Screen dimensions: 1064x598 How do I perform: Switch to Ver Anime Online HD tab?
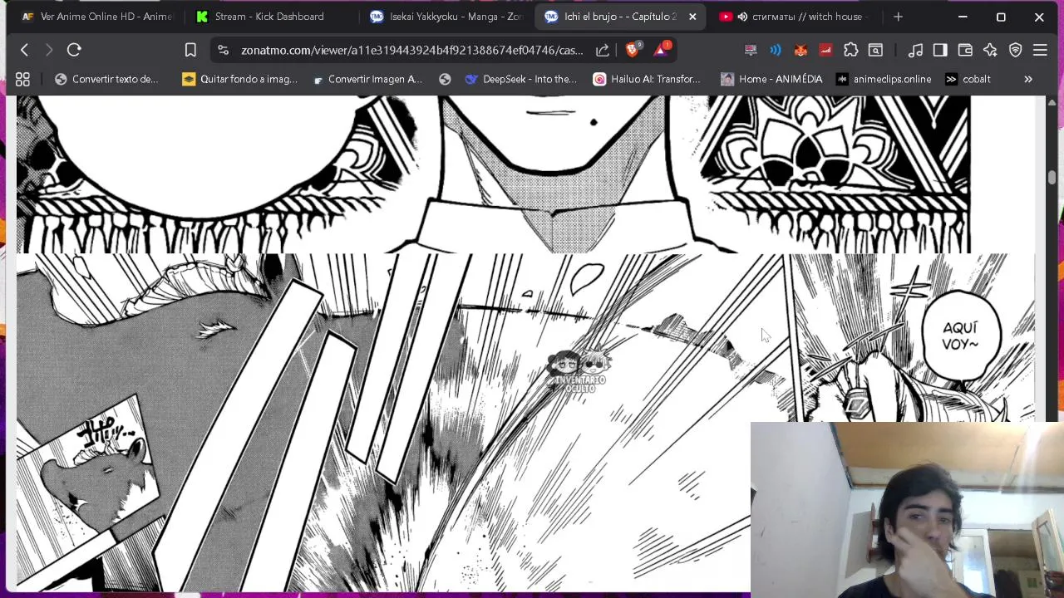(x=97, y=17)
